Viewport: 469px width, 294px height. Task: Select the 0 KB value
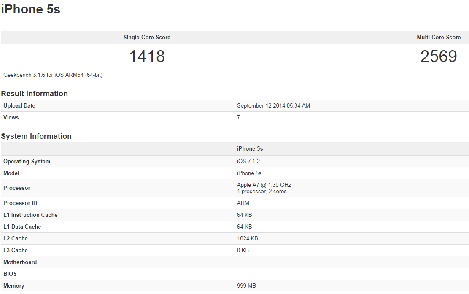coord(243,250)
